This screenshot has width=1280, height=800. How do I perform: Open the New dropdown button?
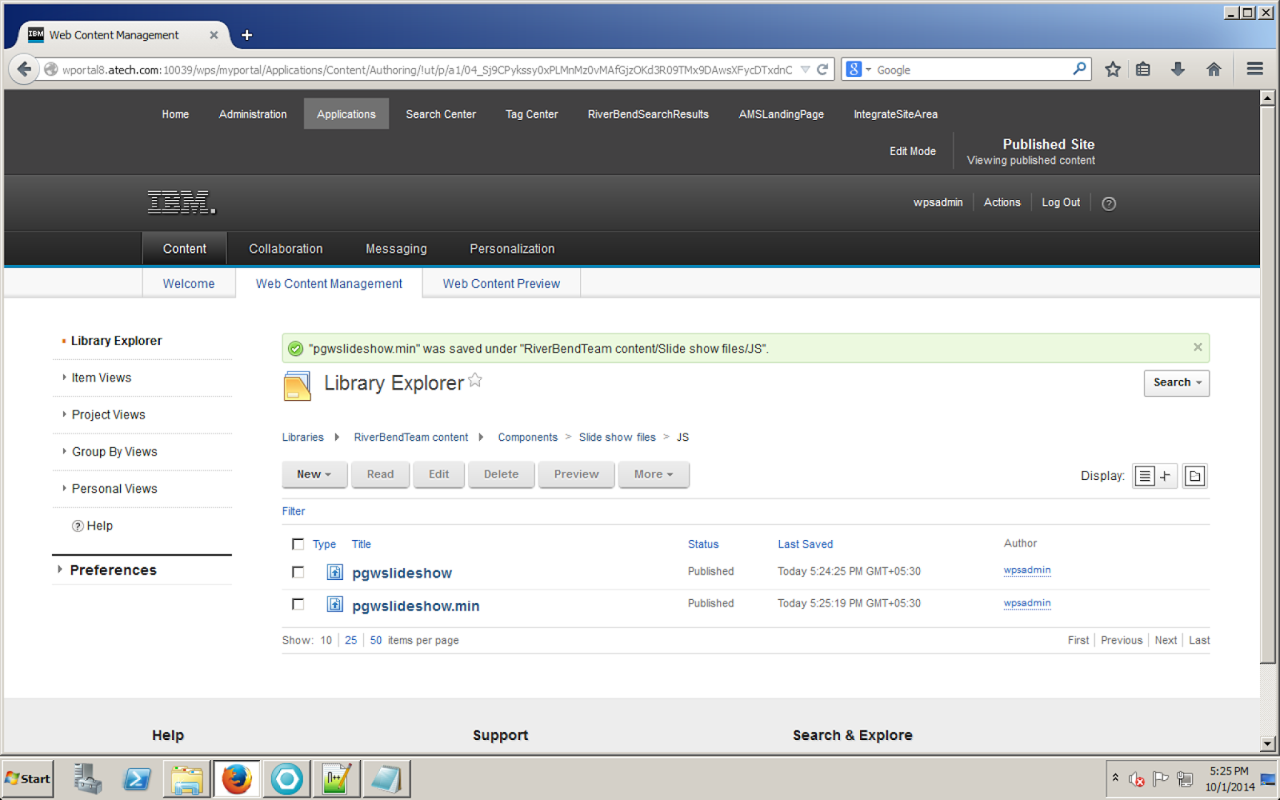(x=314, y=474)
